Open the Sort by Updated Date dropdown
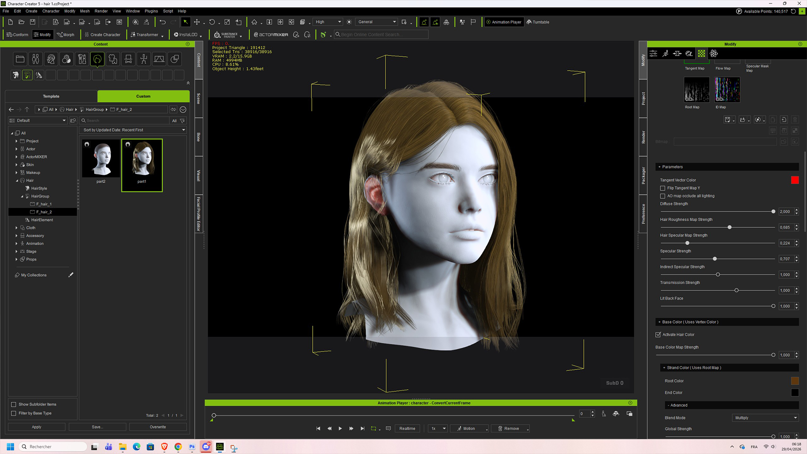Image resolution: width=807 pixels, height=454 pixels. [134, 130]
